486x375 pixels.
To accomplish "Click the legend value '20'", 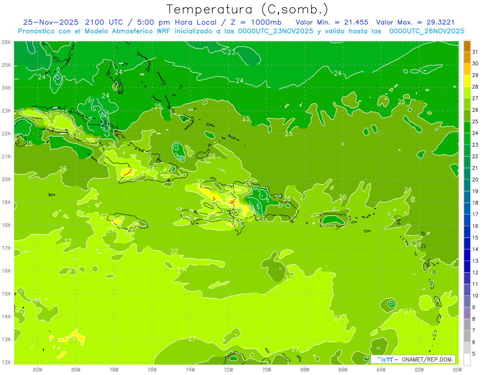I will point(475,179).
